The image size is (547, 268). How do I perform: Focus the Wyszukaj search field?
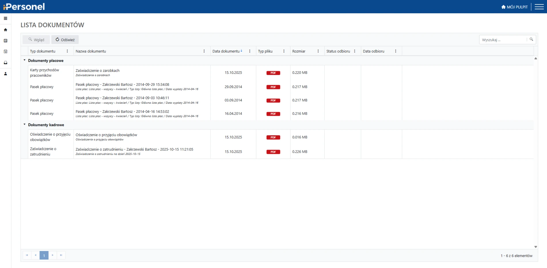tap(503, 40)
